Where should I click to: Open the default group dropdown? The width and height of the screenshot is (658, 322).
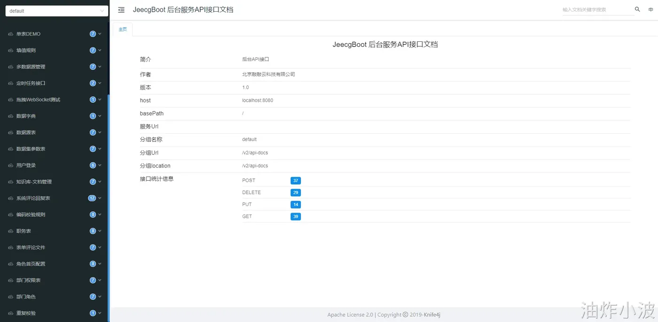click(56, 11)
